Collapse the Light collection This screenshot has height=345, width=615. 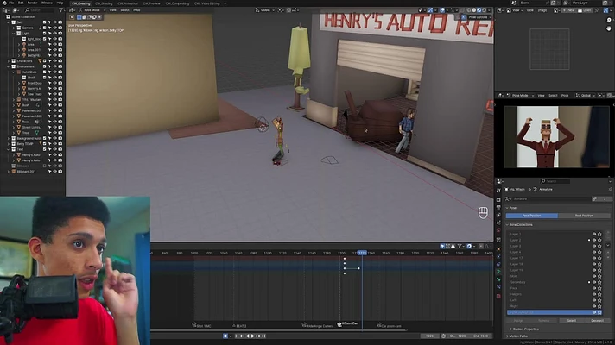coord(14,34)
